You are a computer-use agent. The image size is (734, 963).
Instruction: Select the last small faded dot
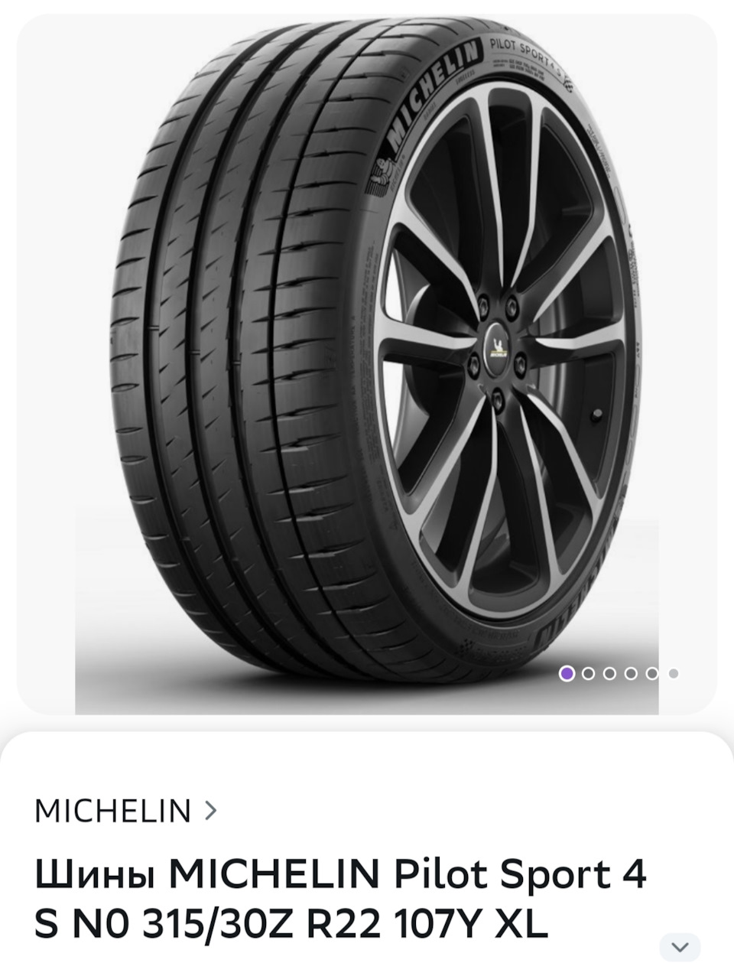(x=673, y=674)
